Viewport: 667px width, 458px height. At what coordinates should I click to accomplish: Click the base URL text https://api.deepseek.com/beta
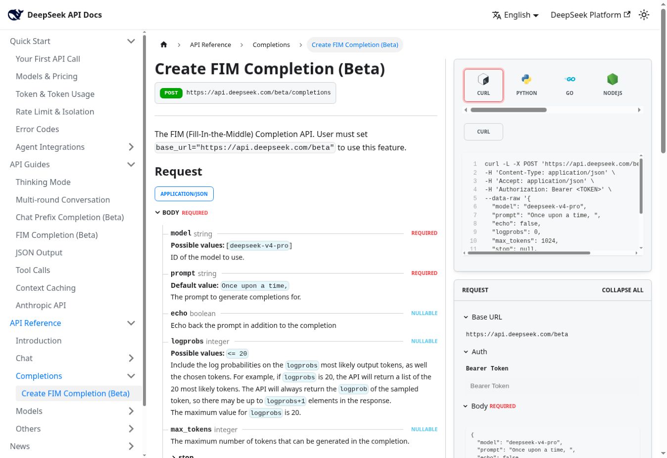coord(517,334)
